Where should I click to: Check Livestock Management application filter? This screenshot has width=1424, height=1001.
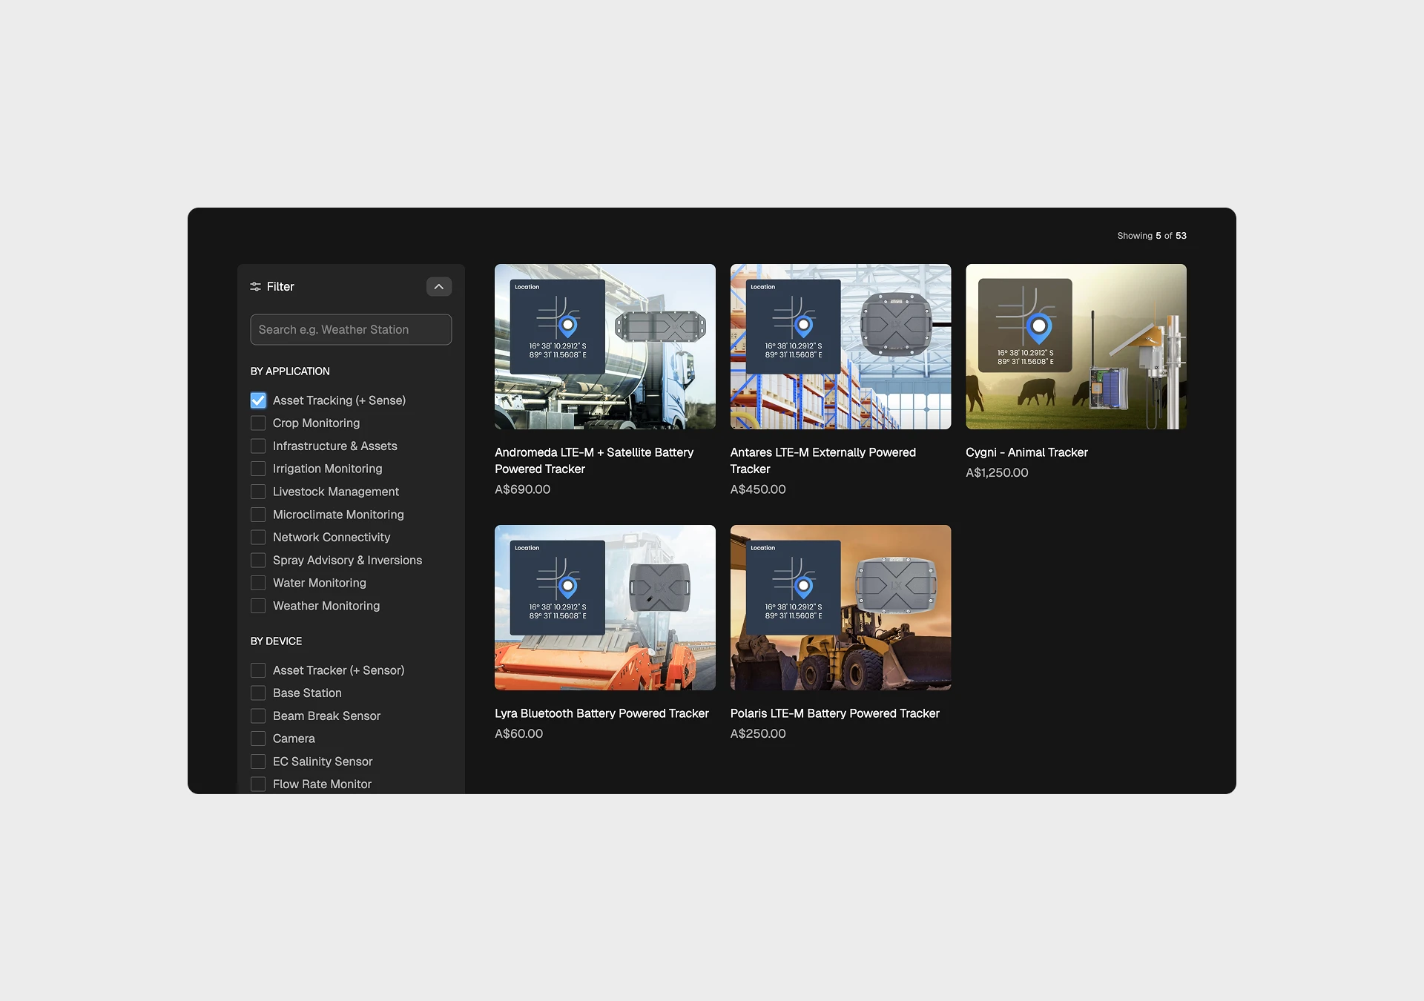click(x=258, y=492)
